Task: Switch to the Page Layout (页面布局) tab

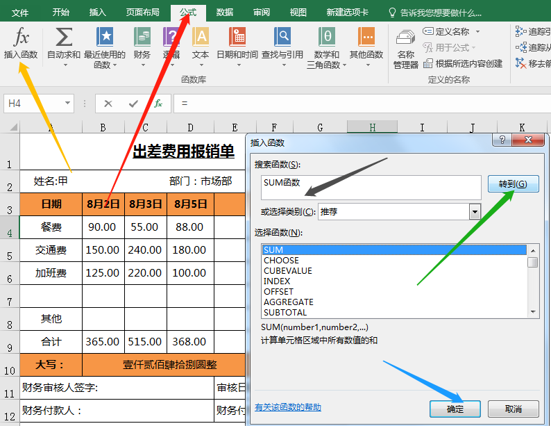Action: (142, 13)
